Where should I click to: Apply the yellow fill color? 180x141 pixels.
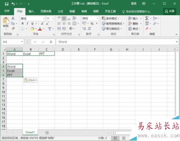click(32, 29)
